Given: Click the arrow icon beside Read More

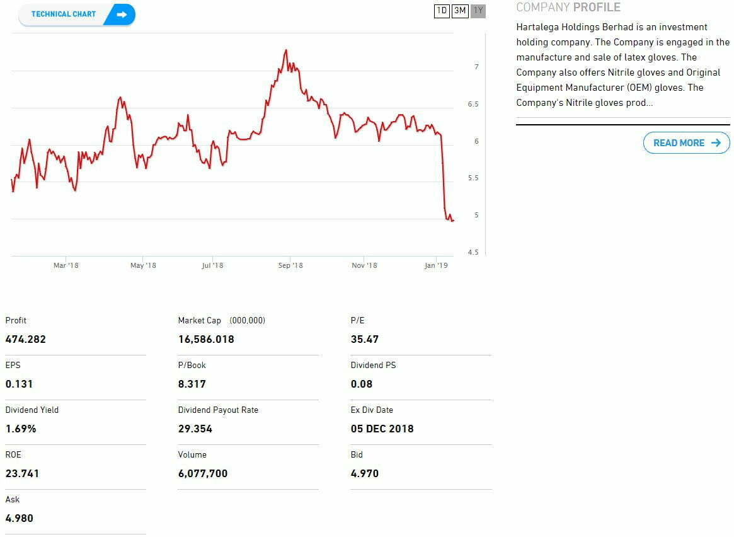Looking at the screenshot, I should click(x=715, y=143).
